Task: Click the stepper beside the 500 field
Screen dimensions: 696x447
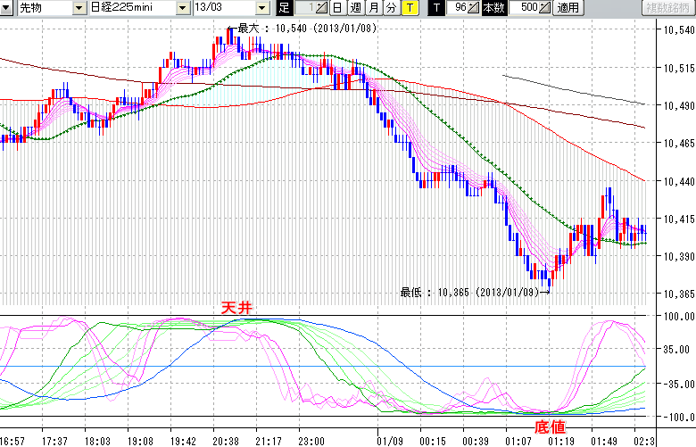Action: [x=544, y=8]
